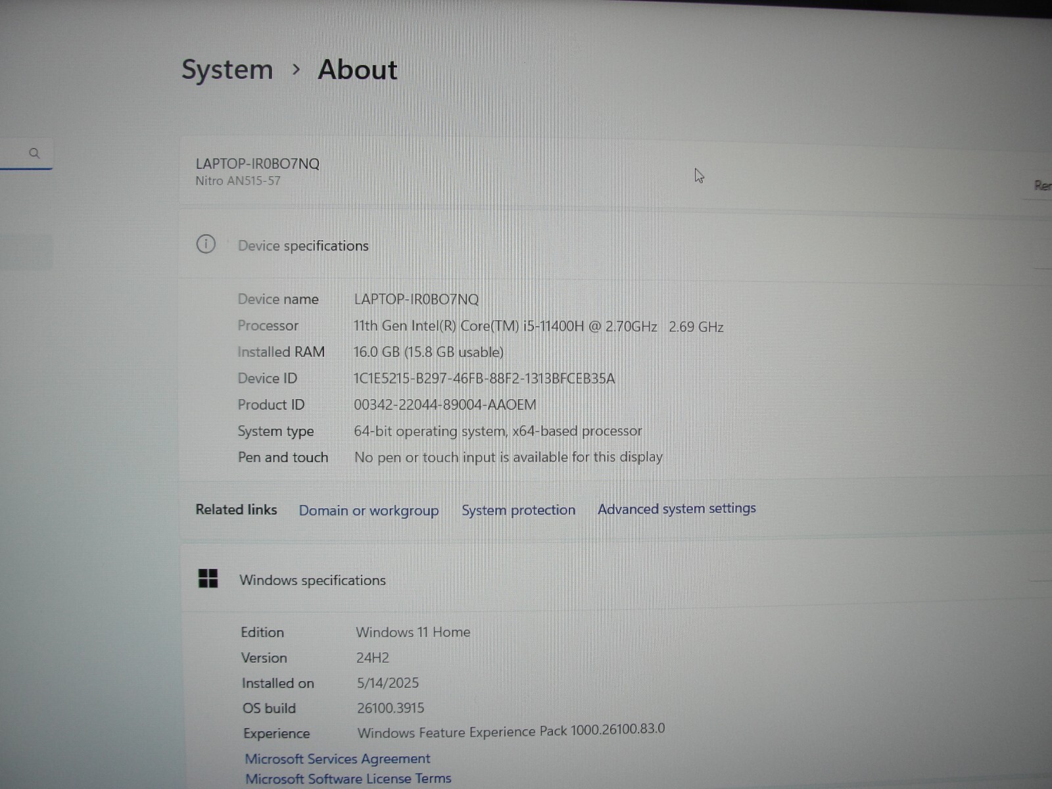1052x789 pixels.
Task: Select the Version value 24H2
Action: click(373, 657)
